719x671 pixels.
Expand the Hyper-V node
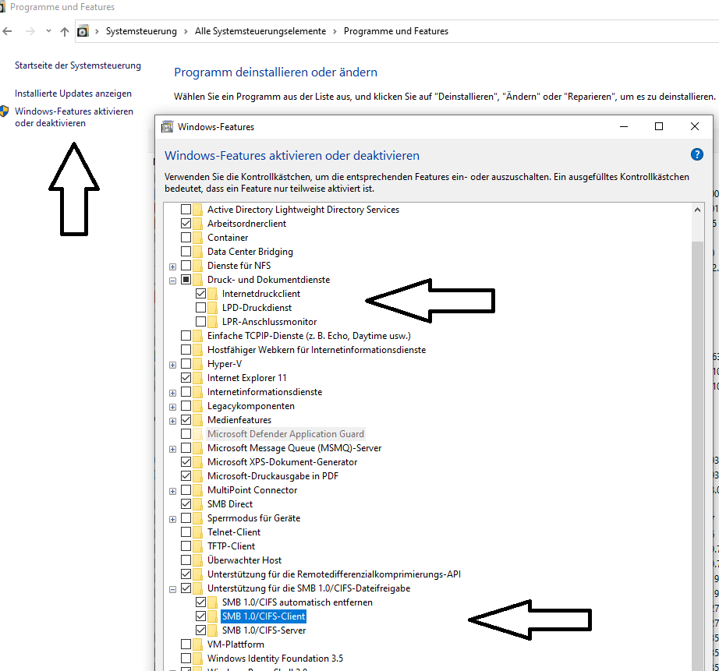[x=172, y=366]
